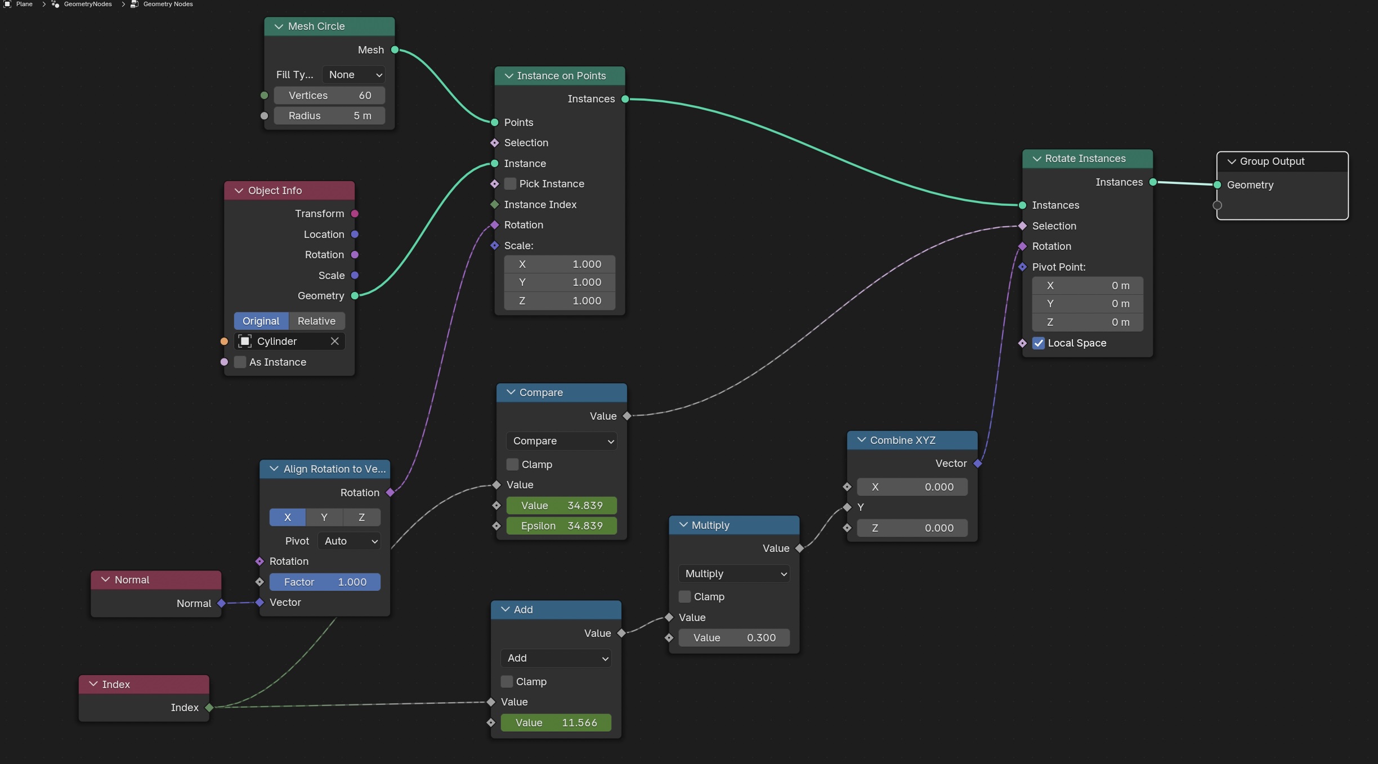Enable Clamp checkbox on Compare node
1378x764 pixels.
coord(512,465)
